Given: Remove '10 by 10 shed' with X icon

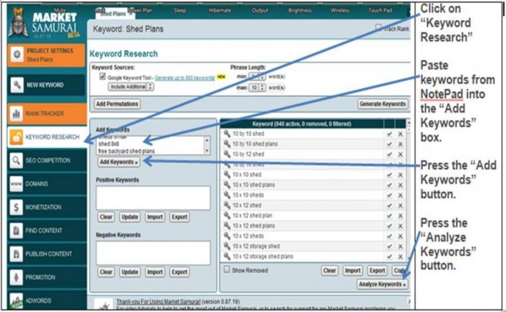Looking at the screenshot, I should [x=400, y=134].
